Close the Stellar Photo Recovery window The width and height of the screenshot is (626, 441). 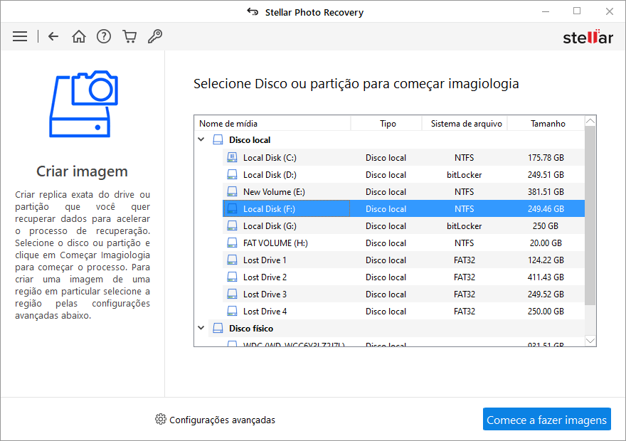609,11
